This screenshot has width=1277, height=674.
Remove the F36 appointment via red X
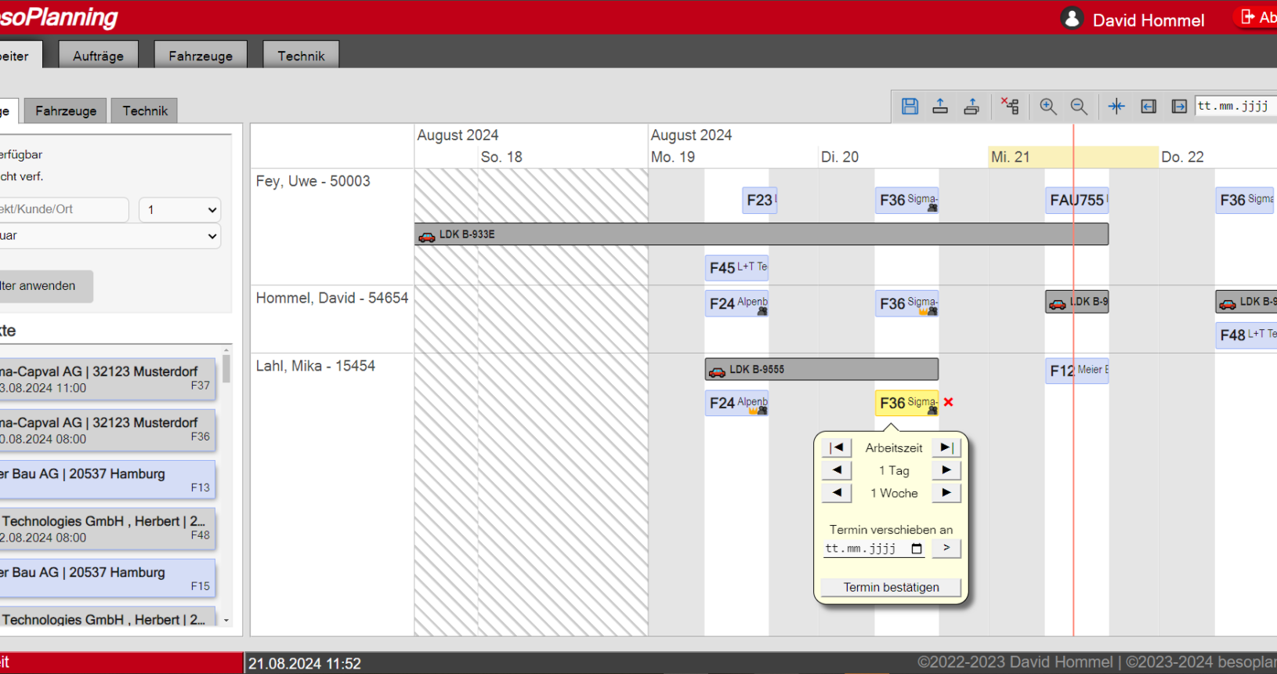point(949,402)
